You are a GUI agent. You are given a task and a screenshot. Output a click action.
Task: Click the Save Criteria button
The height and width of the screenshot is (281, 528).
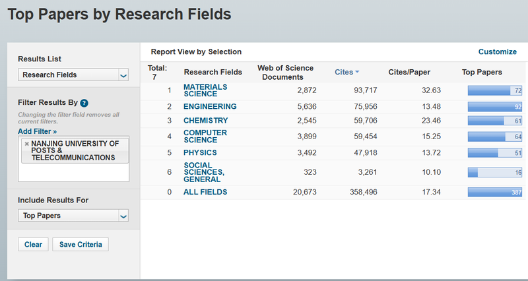tap(81, 245)
